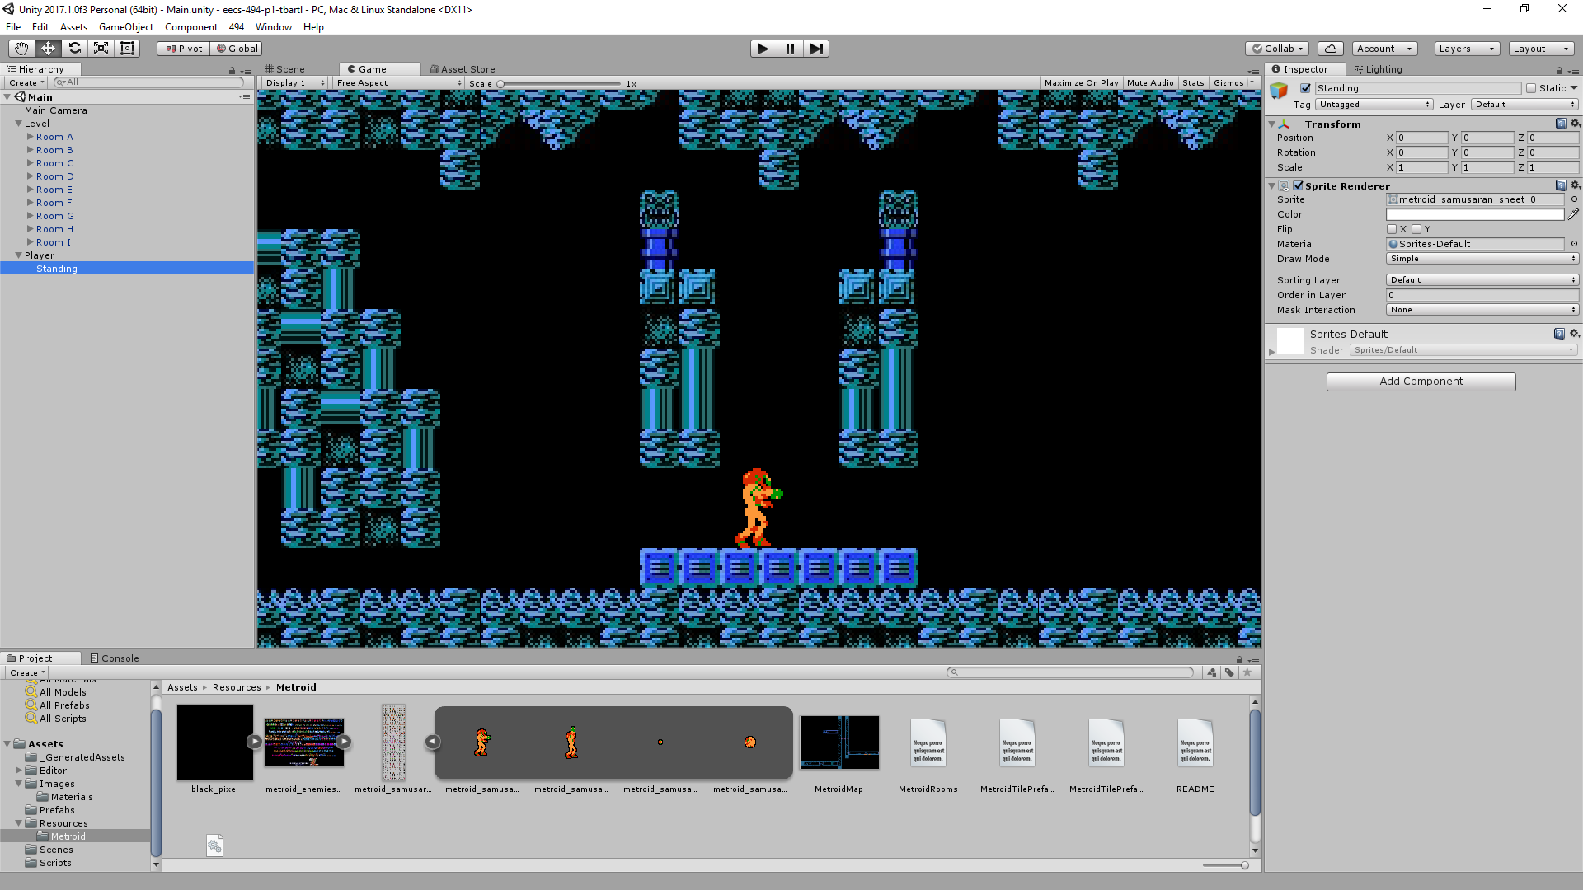Select the Move tool
This screenshot has height=890, width=1583.
click(x=48, y=49)
